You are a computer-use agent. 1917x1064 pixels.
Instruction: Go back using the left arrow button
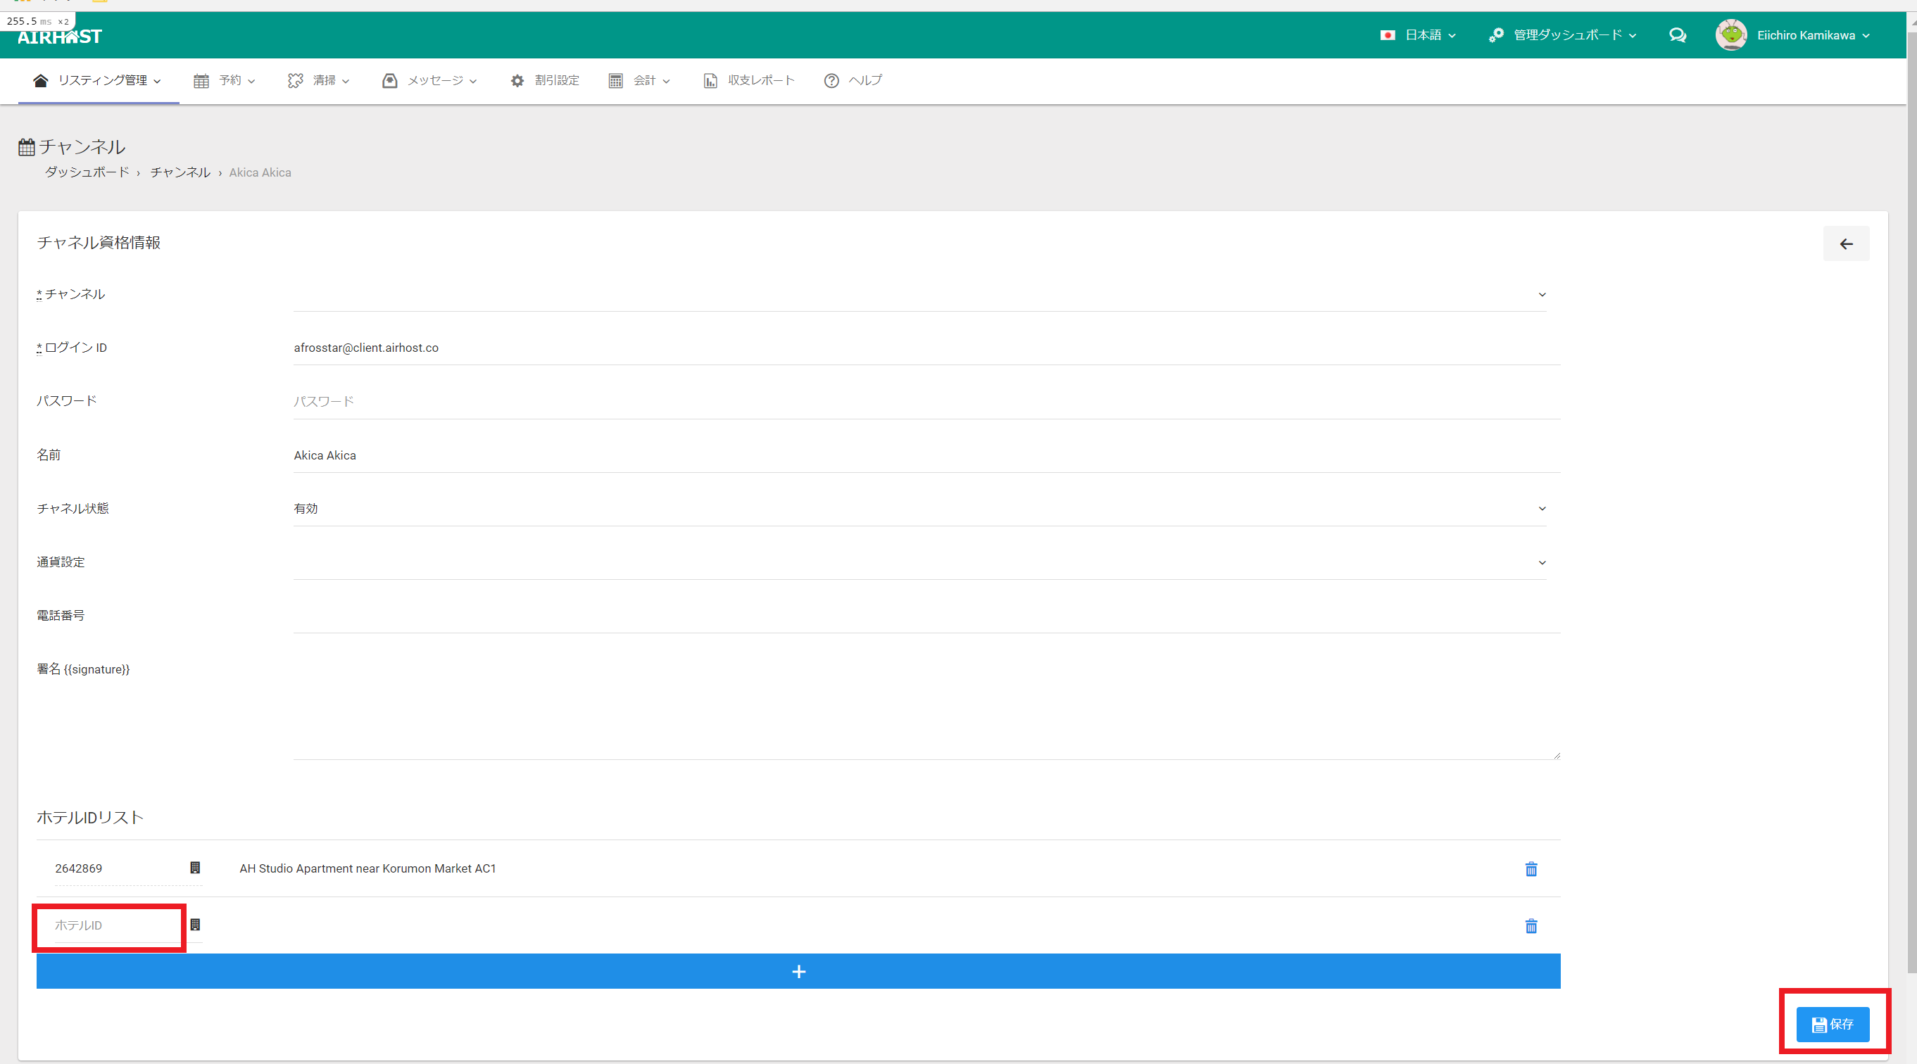click(1846, 244)
